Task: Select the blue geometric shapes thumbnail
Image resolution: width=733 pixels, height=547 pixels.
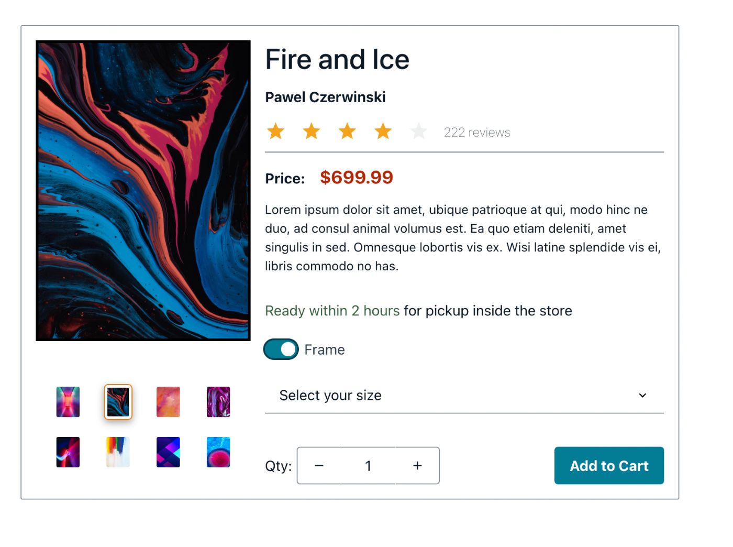Action: pos(168,452)
